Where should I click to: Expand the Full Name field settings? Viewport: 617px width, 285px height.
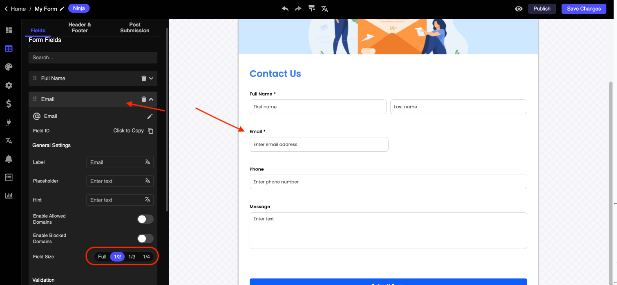point(151,79)
